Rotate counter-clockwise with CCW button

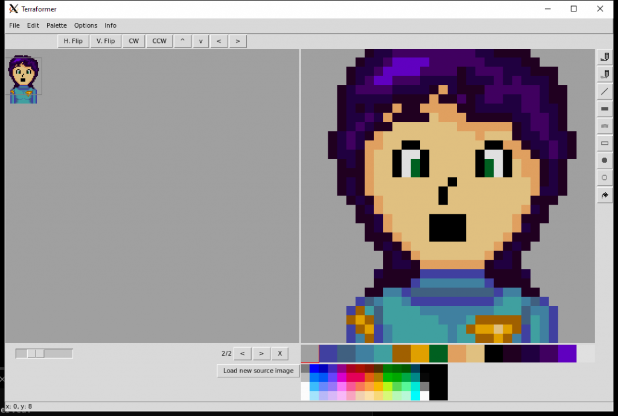(159, 41)
